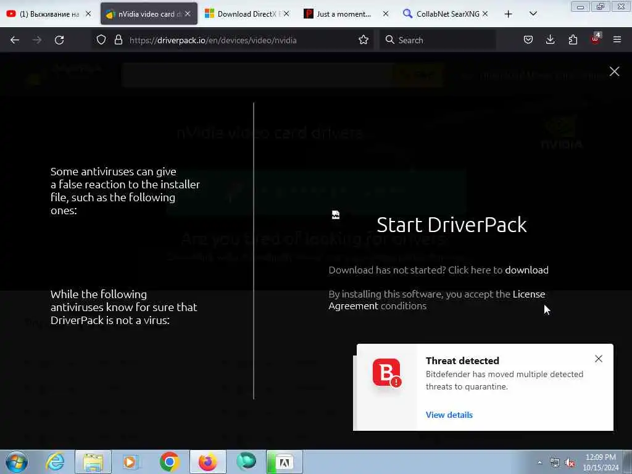The image size is (632, 474).
Task: Go back to the previous page
Action: pyautogui.click(x=15, y=40)
